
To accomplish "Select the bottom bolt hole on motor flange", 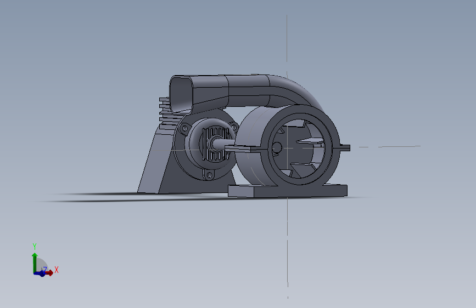I will point(210,175).
